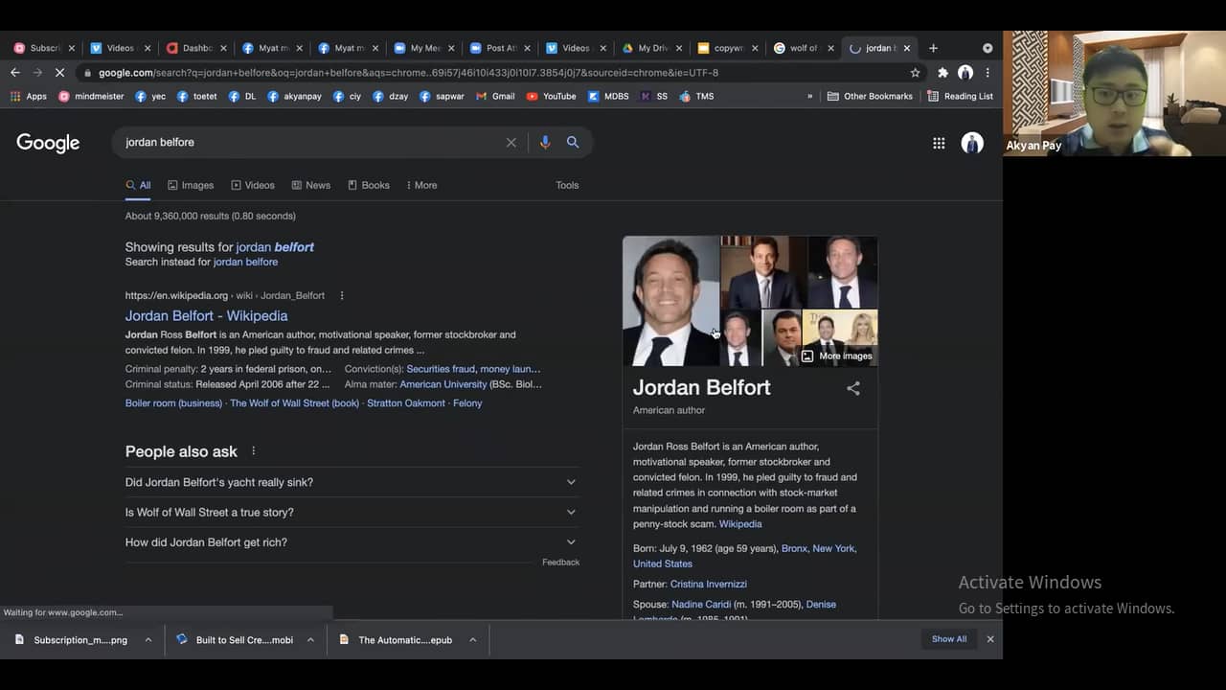This screenshot has width=1226, height=690.
Task: Open Other Bookmarks folder
Action: click(870, 96)
